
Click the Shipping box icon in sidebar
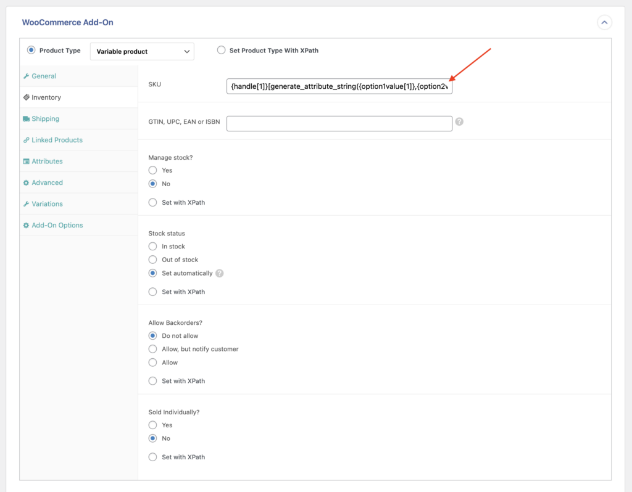(x=26, y=118)
